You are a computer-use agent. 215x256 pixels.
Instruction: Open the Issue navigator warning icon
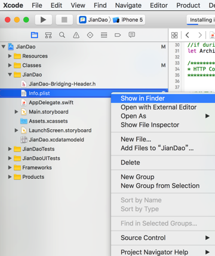click(x=76, y=35)
